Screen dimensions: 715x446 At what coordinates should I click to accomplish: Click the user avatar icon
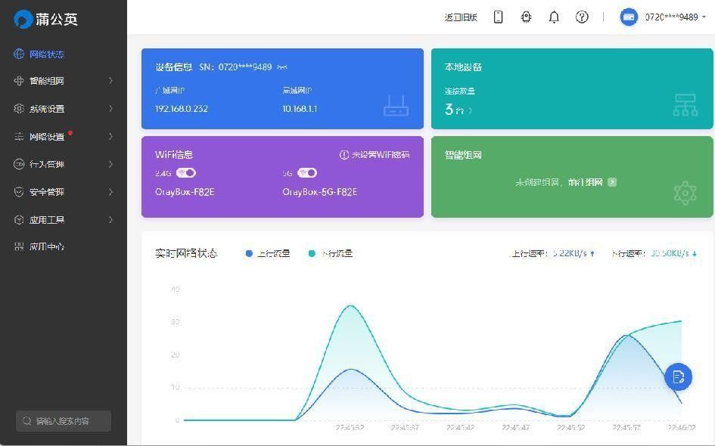pos(629,17)
